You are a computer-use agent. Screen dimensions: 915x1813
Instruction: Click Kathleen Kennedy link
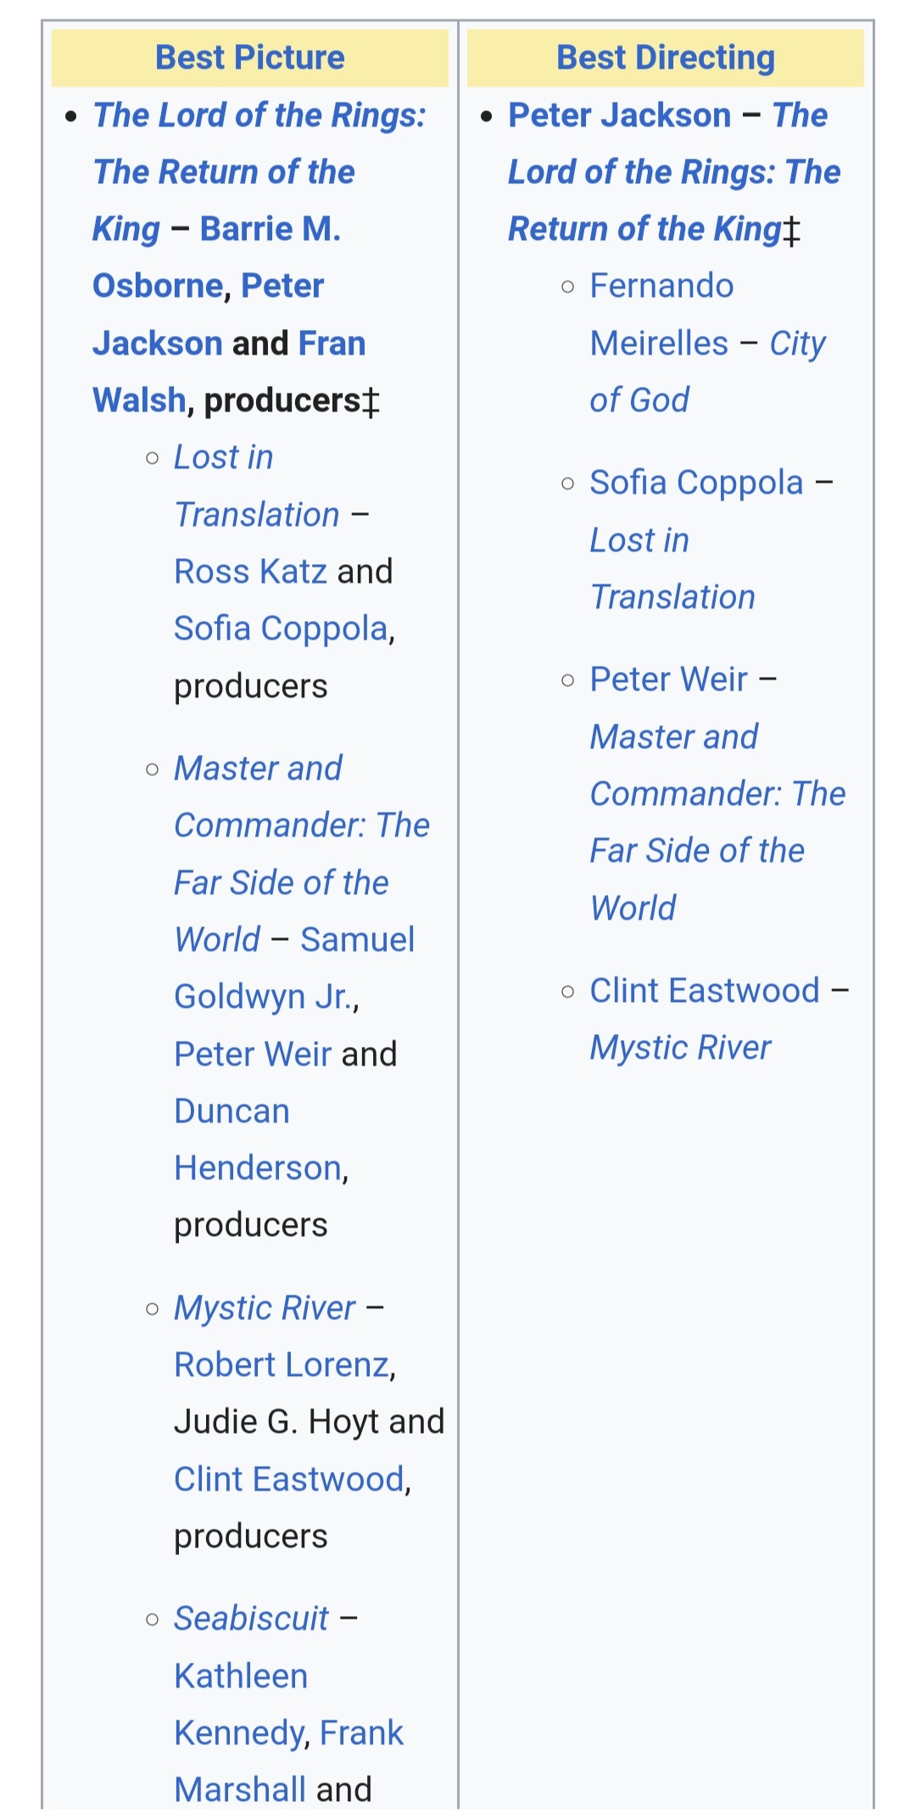[x=241, y=1676]
